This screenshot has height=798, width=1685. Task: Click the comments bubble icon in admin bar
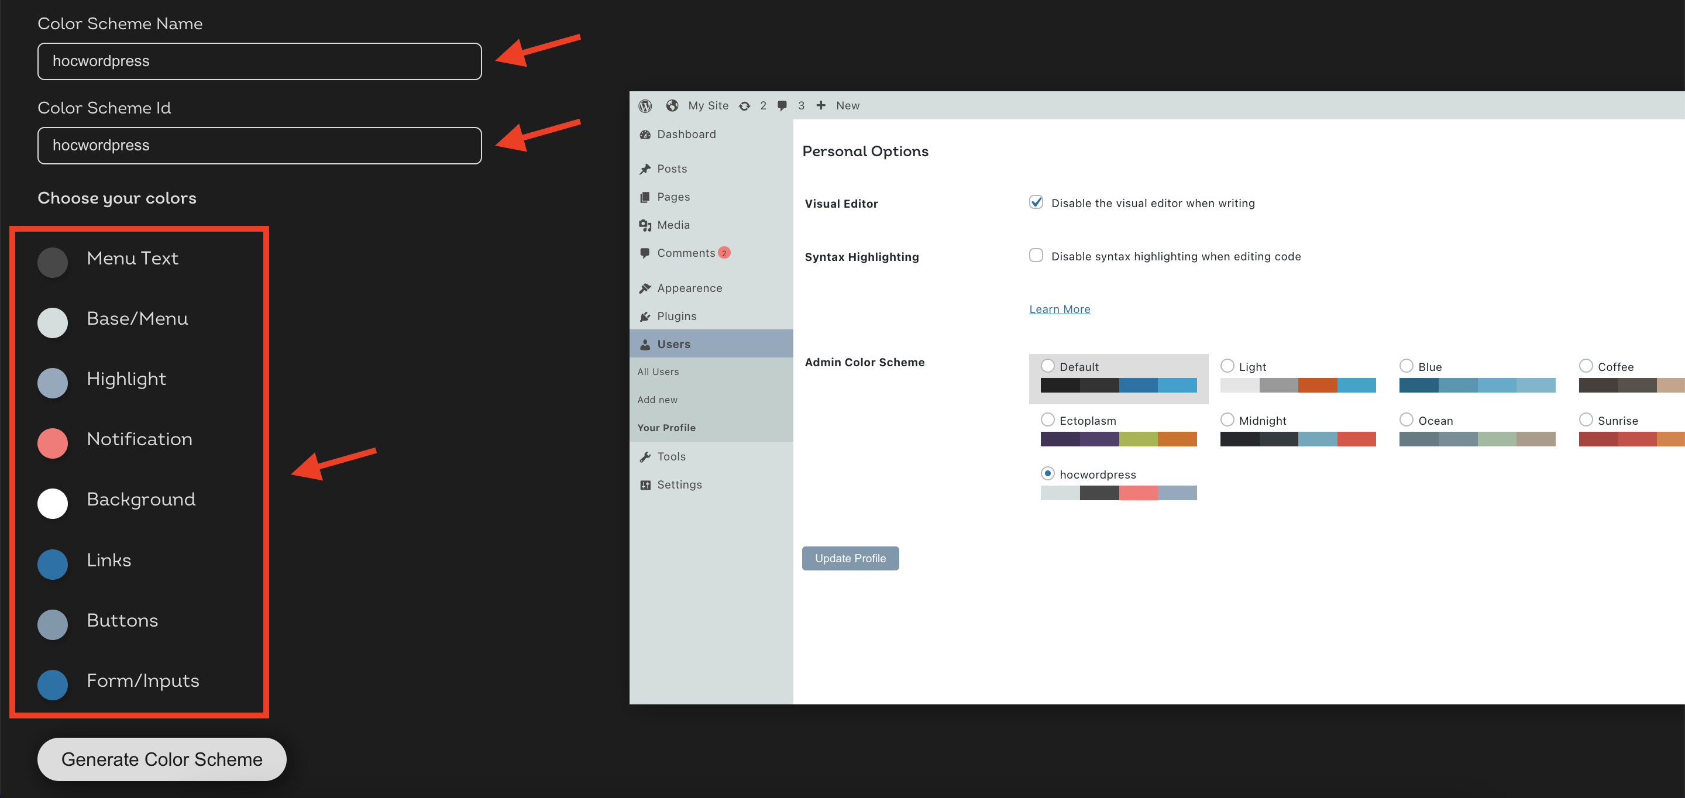(x=782, y=105)
